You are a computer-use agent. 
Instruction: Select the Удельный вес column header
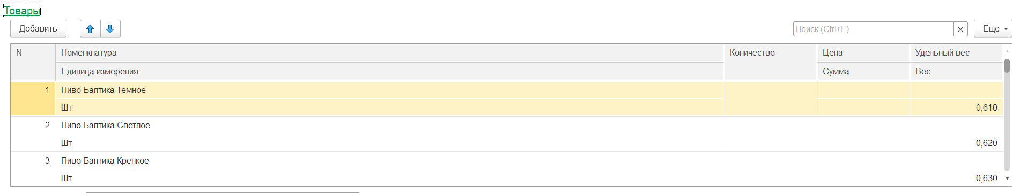coord(956,53)
